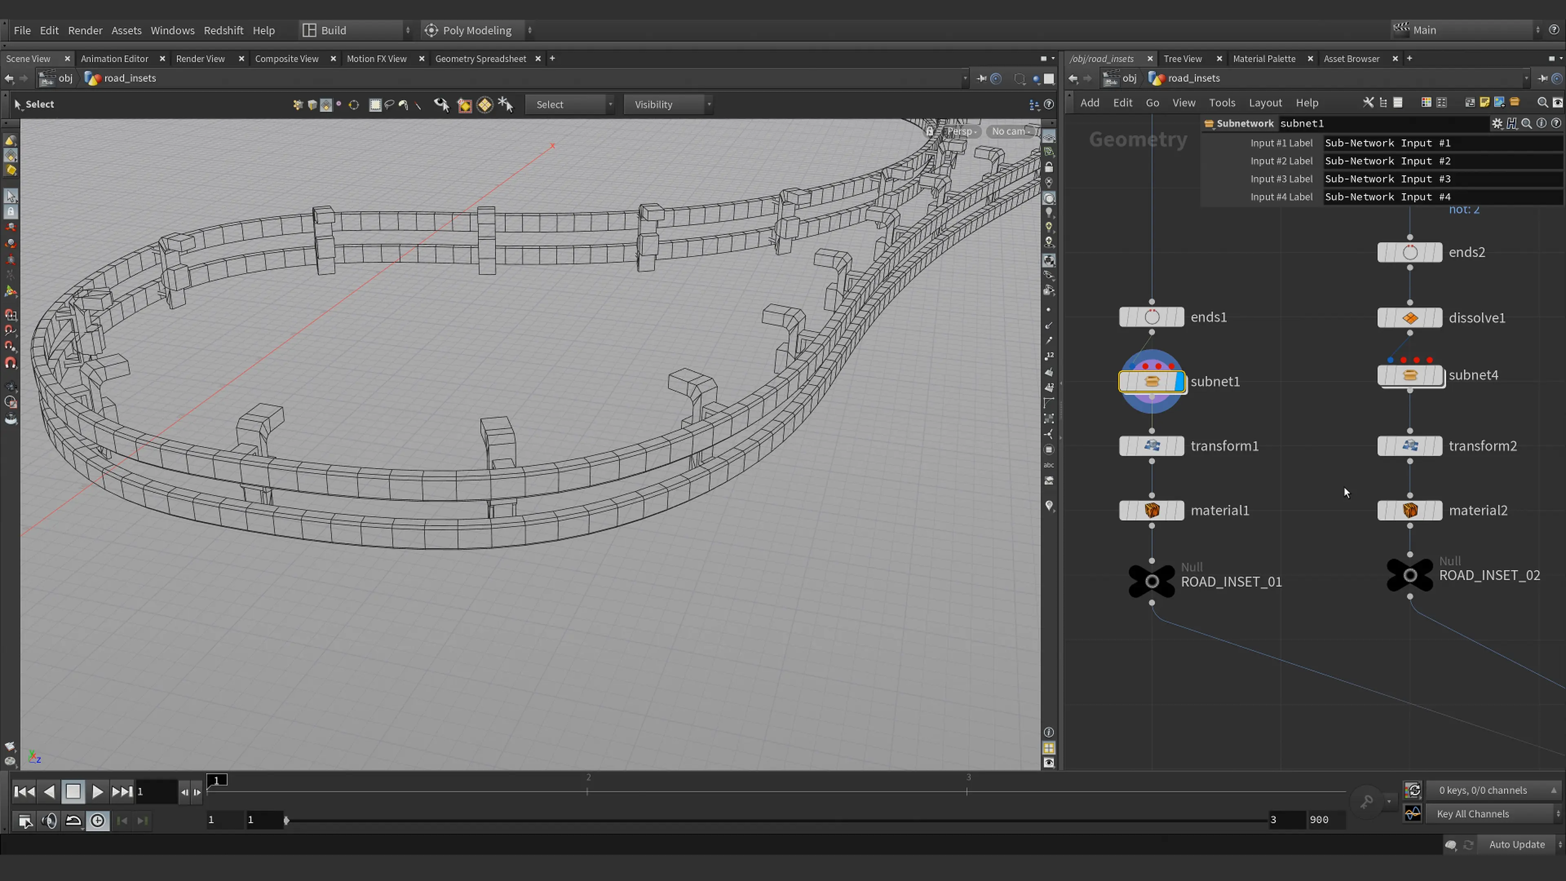Select the material2 node
The width and height of the screenshot is (1566, 881).
pyautogui.click(x=1410, y=510)
